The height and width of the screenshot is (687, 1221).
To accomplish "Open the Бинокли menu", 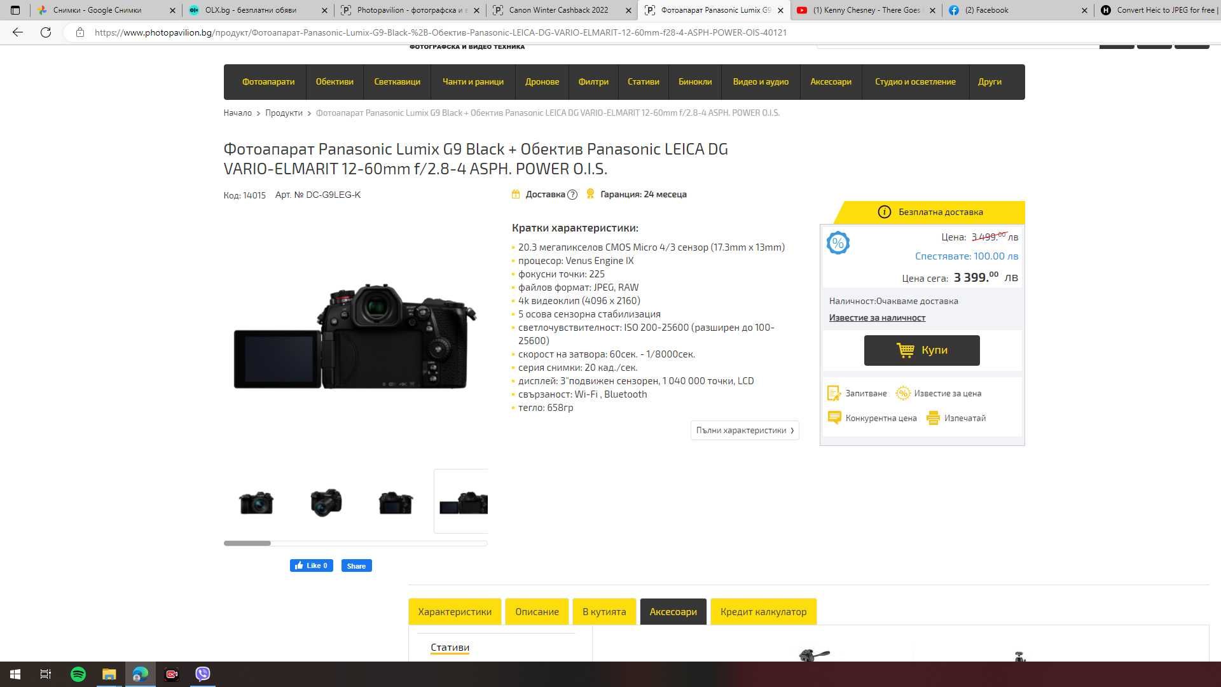I will [x=695, y=81].
